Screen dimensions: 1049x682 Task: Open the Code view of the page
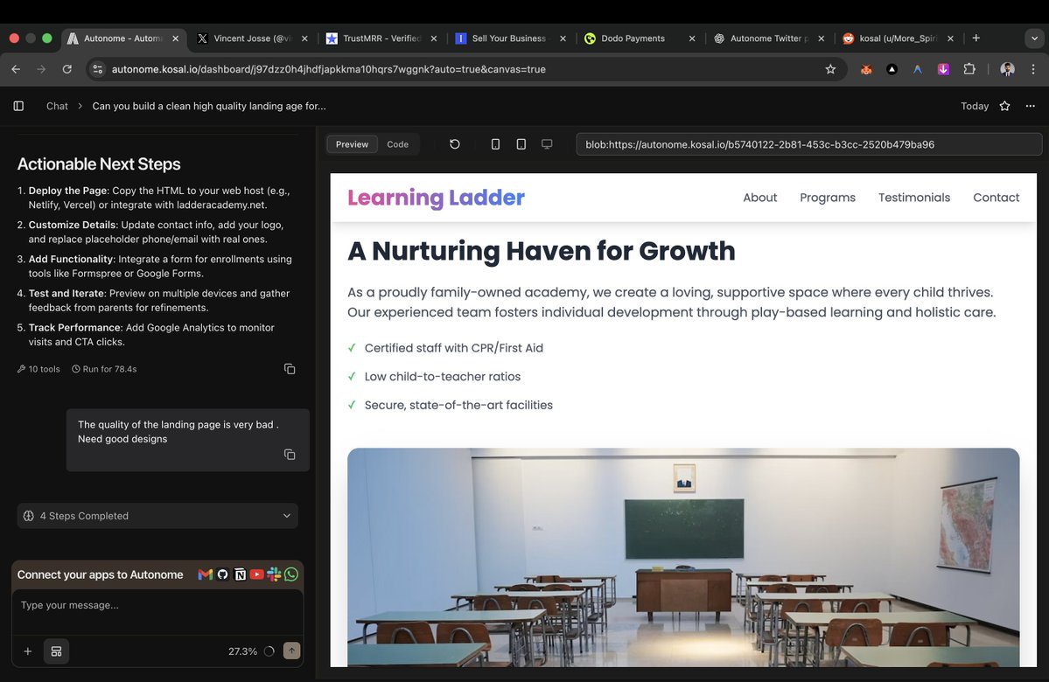[398, 143]
